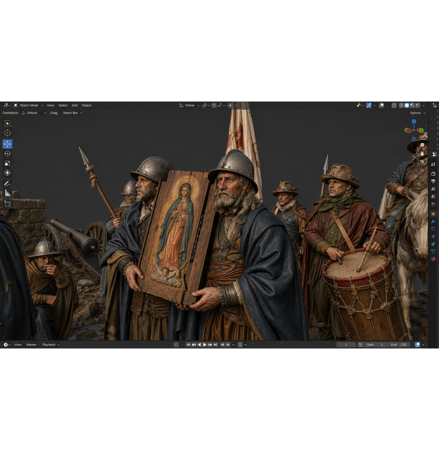Click the zoom magnifier viewport control
Screen dimensions: 439x450
pyautogui.click(x=422, y=145)
